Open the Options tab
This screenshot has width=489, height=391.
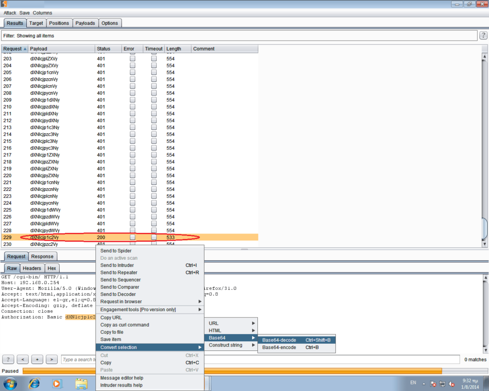click(110, 23)
